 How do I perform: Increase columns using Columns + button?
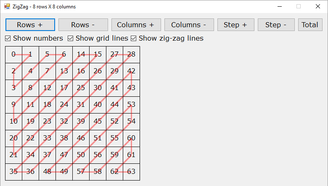pos(136,25)
